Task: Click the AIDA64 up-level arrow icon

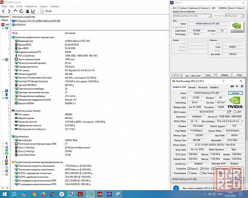Action: 15,11
